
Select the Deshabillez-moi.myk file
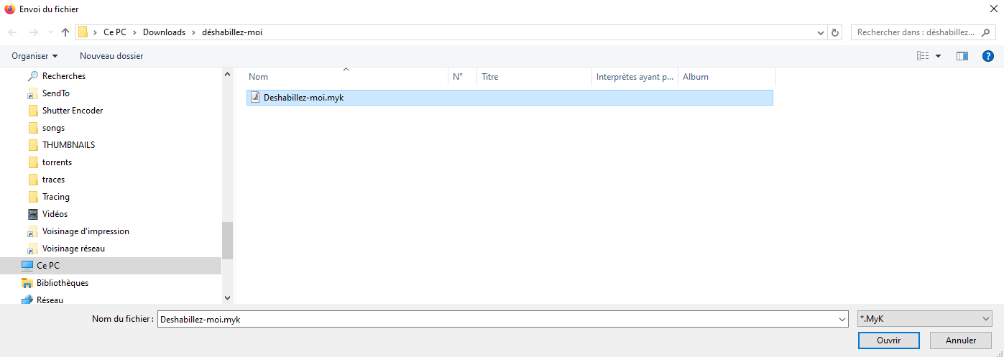(303, 98)
